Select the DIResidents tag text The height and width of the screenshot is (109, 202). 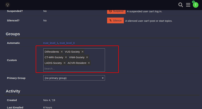[x=52, y=52]
